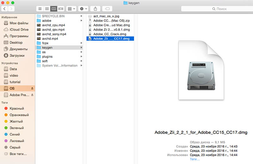
Task: Select the avchd_cpu.mp4 file
Action: tap(59, 25)
